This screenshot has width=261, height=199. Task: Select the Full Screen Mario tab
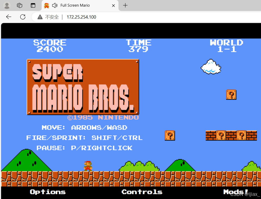click(x=80, y=5)
